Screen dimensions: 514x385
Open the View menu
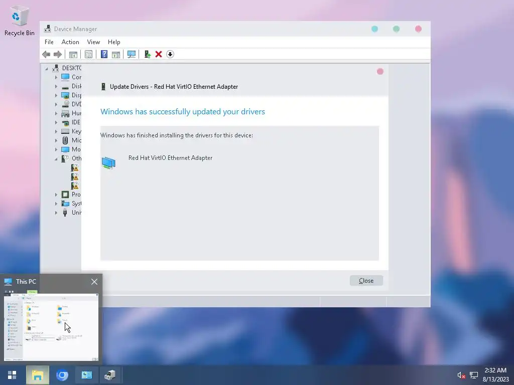93,42
